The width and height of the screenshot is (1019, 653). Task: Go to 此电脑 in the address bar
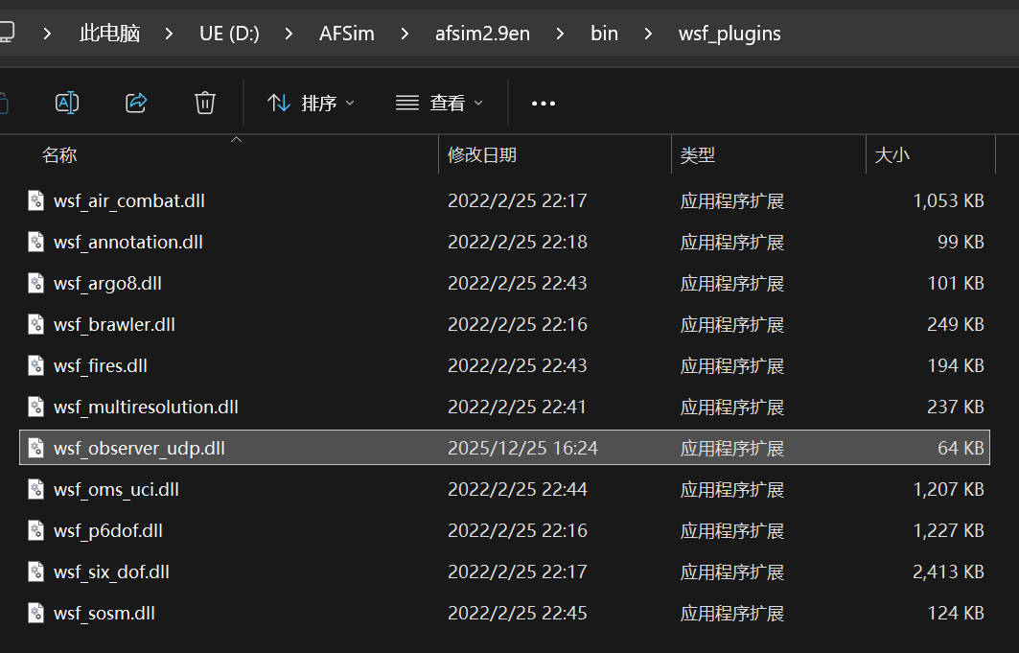pyautogui.click(x=109, y=35)
